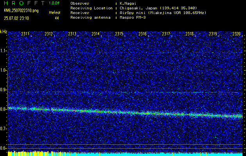Select the location Chigasaki, Japan coordinates text
The image size is (246, 156).
pos(158,8)
